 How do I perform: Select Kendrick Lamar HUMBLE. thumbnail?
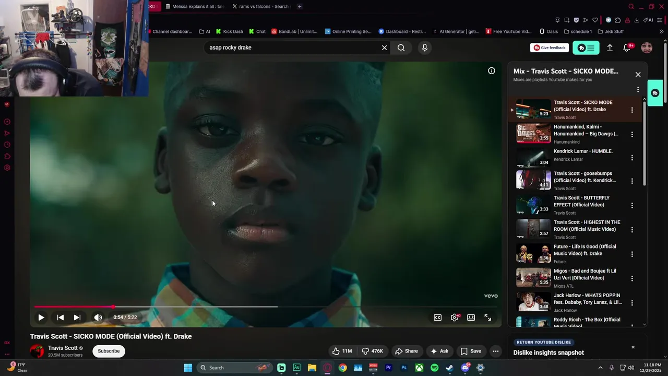pyautogui.click(x=533, y=158)
